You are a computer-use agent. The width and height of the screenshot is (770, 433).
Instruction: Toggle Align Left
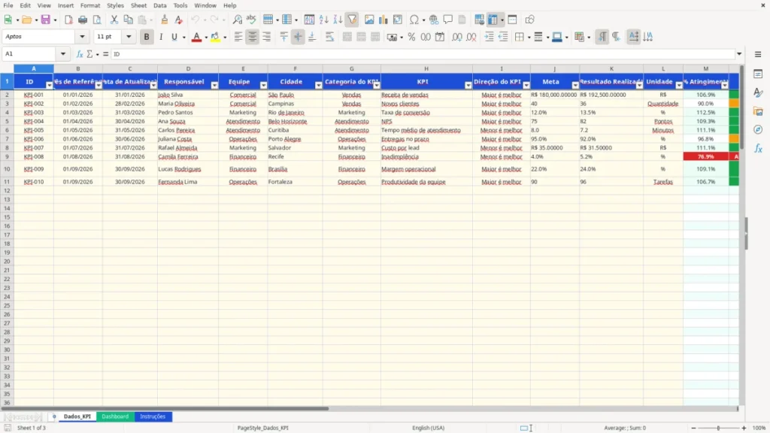(238, 37)
